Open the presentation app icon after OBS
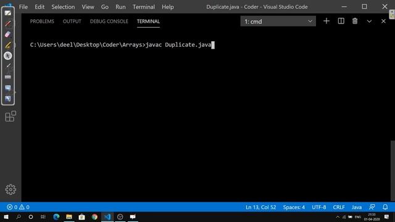395x222 pixels. pos(133,216)
